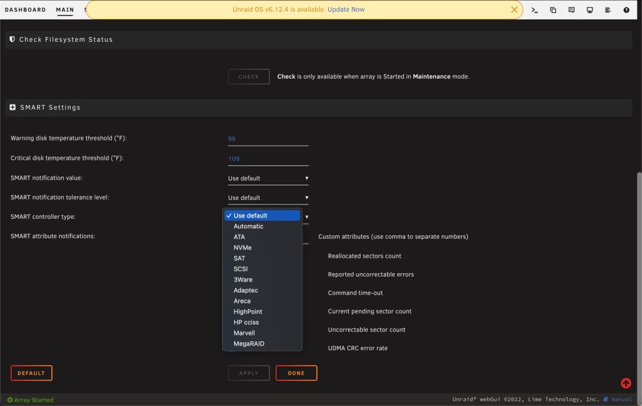Click the Reallocated sectors count label

click(365, 256)
